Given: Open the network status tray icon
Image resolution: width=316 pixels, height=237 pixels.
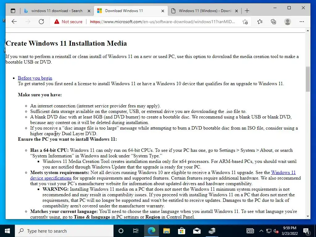Looking at the screenshot, I should click(x=269, y=231).
